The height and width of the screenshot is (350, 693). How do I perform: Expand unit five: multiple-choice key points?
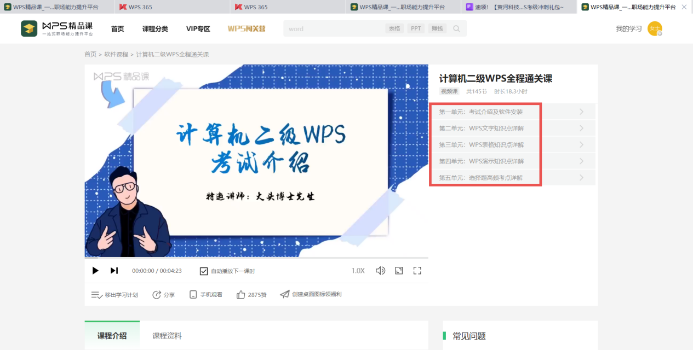[512, 178]
